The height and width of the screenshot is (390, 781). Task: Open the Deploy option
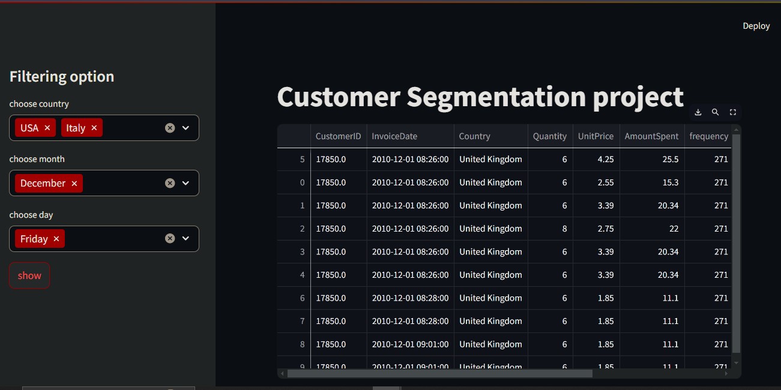coord(756,26)
